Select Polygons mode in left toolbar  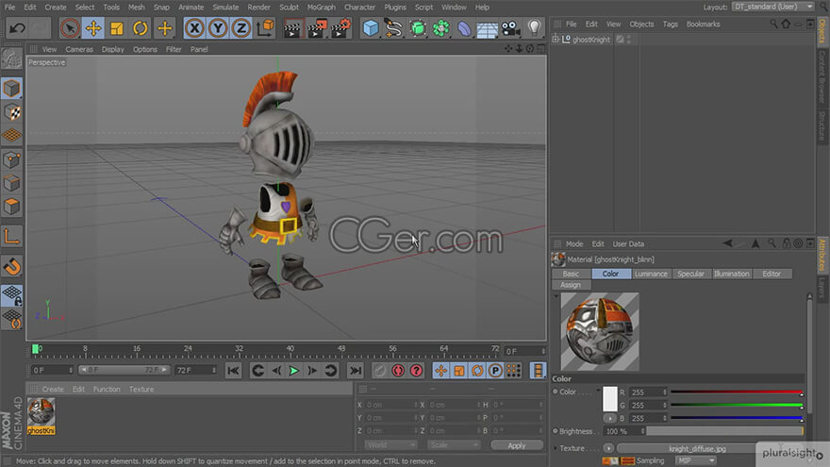pos(11,206)
